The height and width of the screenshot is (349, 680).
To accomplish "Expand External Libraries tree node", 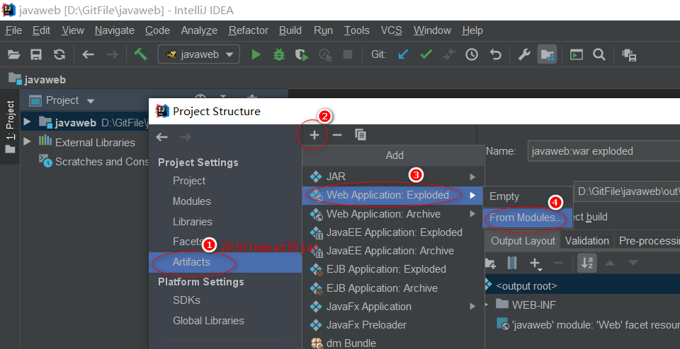I will pos(27,141).
